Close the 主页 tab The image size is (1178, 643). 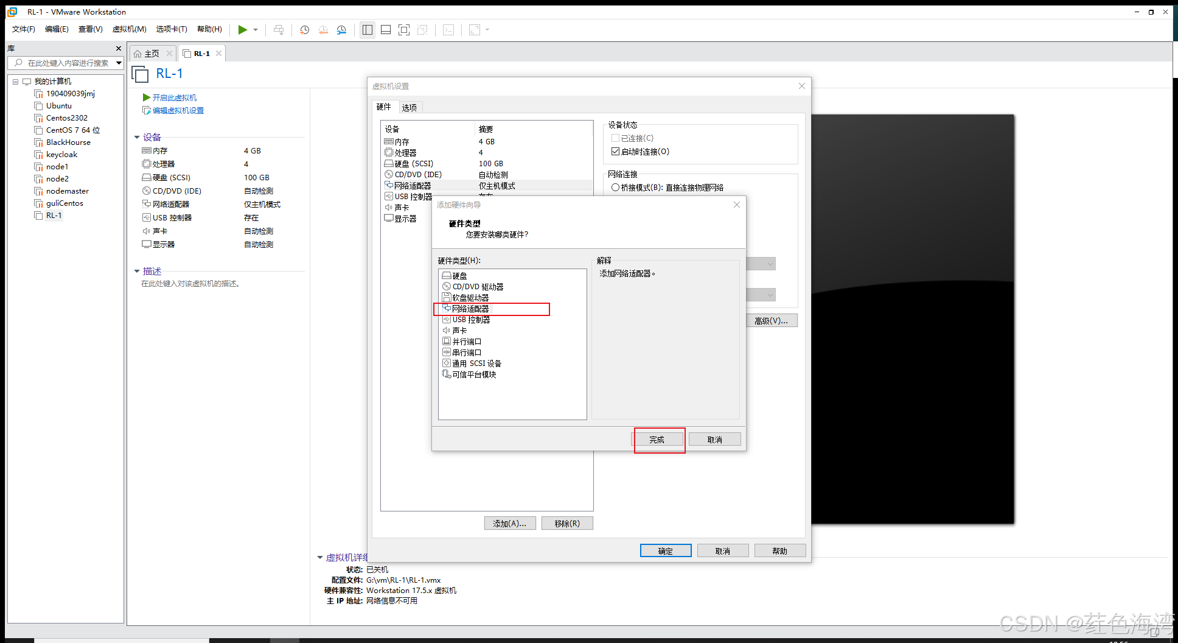(170, 54)
